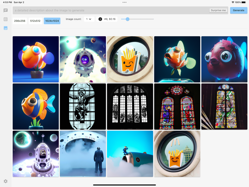Choose the 512x512 size option
Image resolution: width=249 pixels, height=187 pixels.
35,21
